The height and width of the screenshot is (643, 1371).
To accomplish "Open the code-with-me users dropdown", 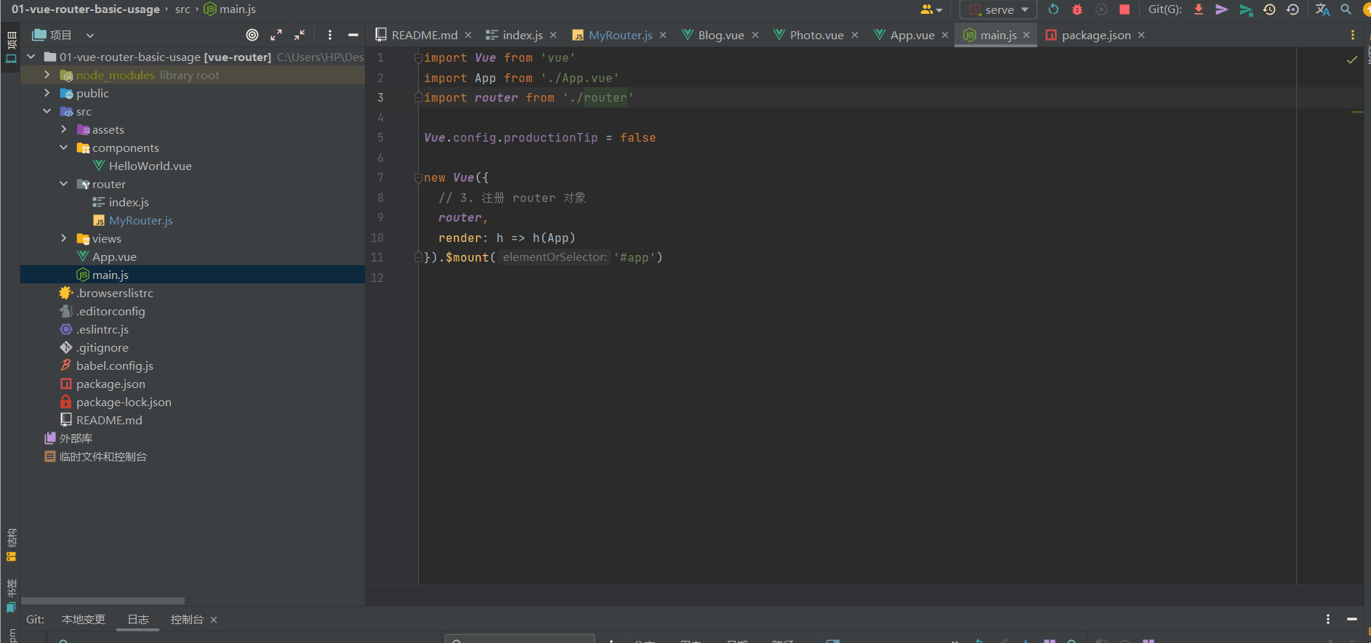I will (931, 9).
